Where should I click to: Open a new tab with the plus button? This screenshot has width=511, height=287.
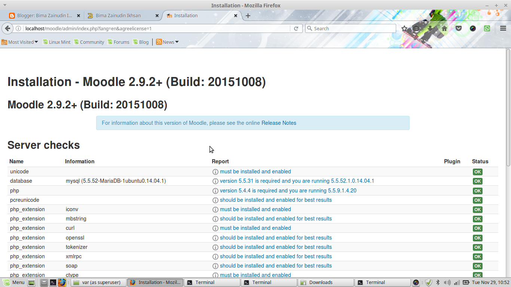pos(248,16)
